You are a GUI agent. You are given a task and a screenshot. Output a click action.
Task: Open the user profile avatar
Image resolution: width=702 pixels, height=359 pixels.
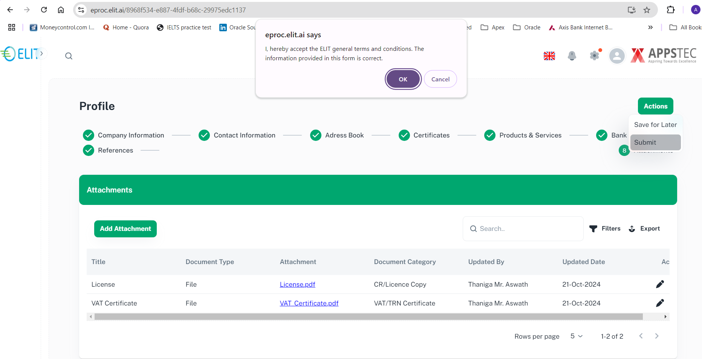(617, 56)
